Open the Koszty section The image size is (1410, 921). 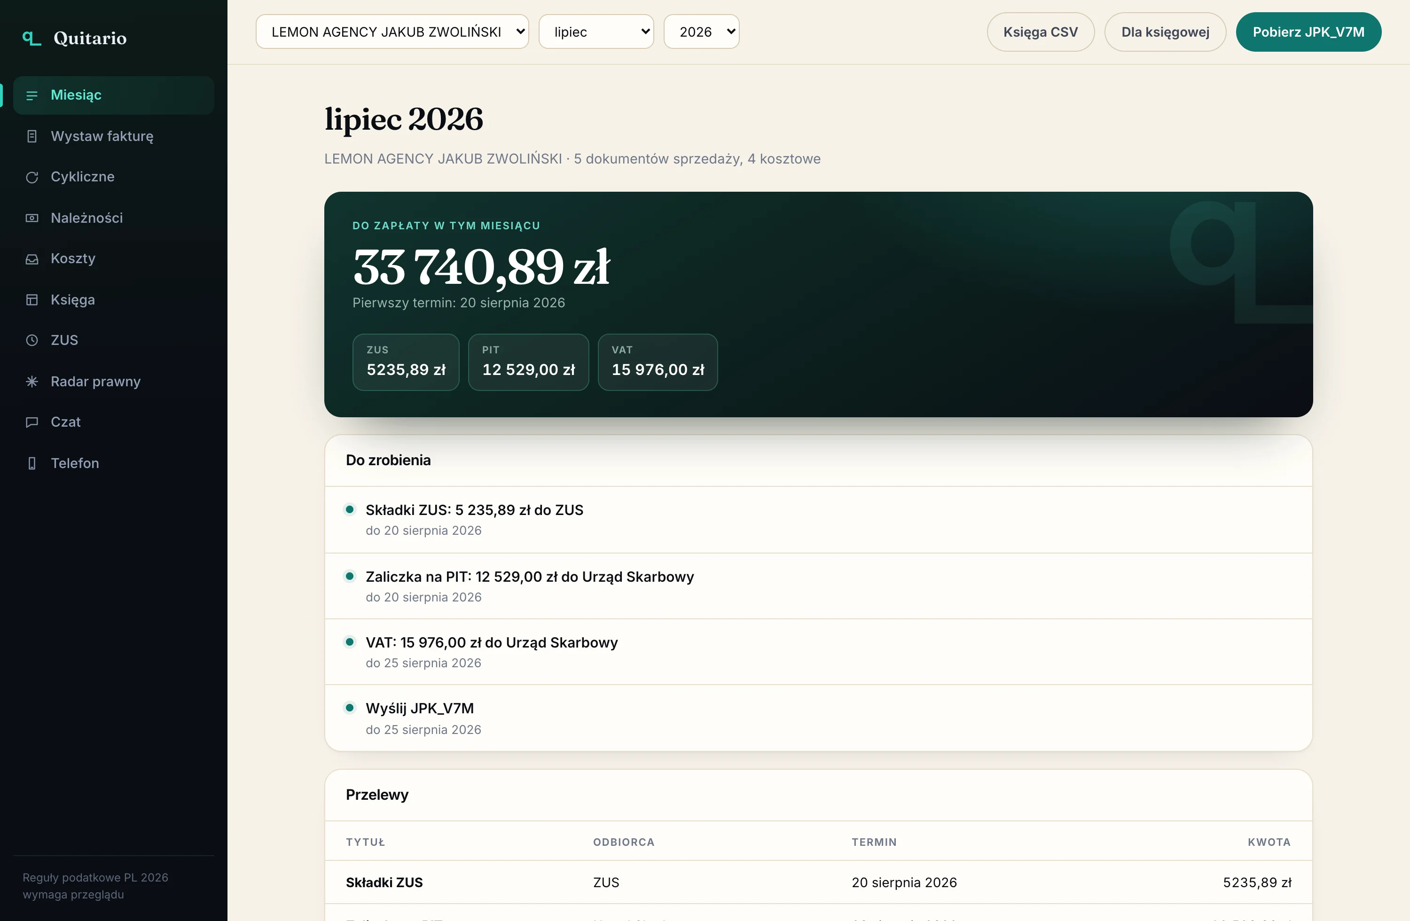tap(114, 259)
